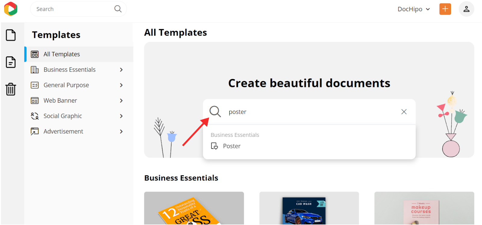Expand the General Purpose chevron
Viewport: 482px width, 225px height.
(x=121, y=85)
